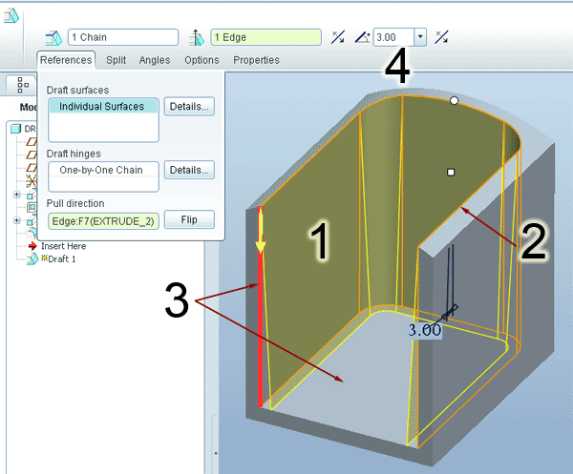Image resolution: width=573 pixels, height=474 pixels.
Task: Click Details button for Draft hinges
Action: point(189,170)
